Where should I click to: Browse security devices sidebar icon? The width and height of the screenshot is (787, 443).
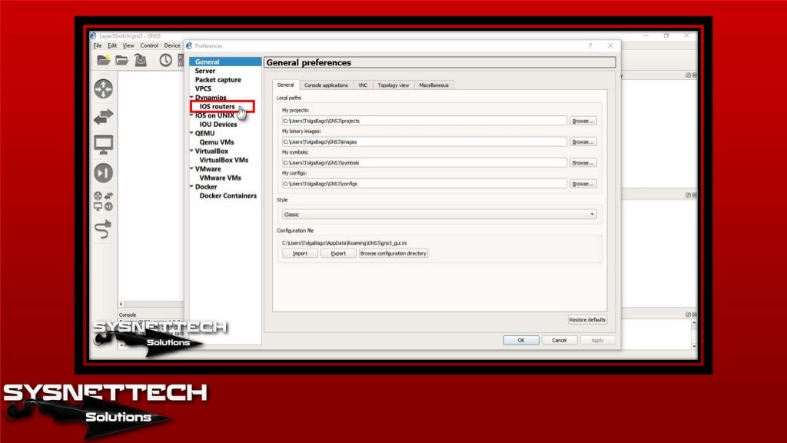(104, 173)
